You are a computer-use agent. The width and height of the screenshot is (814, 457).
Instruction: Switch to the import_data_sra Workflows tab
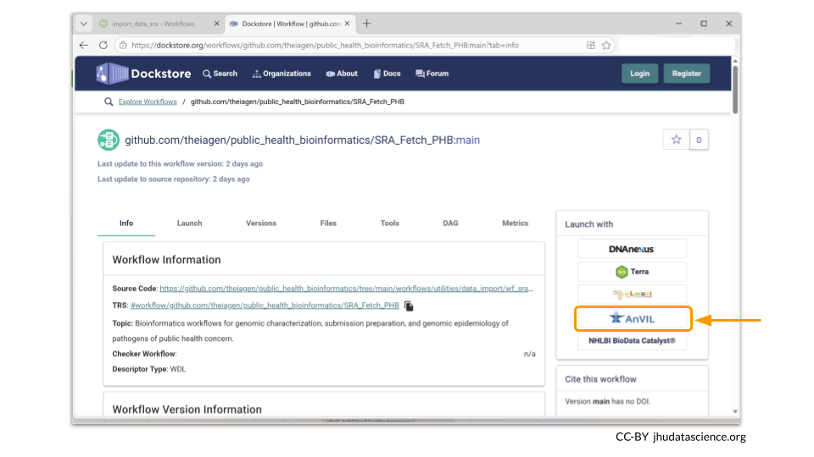(153, 24)
